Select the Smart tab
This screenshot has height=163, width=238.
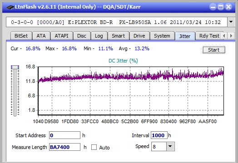(118, 36)
